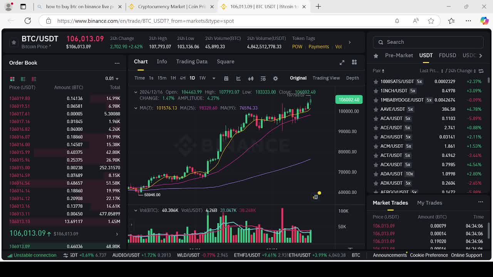The height and width of the screenshot is (277, 493).
Task: Collapse the MA indicator line chevron
Action: tap(136, 108)
